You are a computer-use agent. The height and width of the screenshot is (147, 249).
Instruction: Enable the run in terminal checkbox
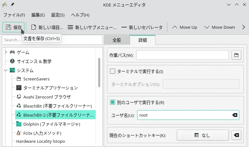113,71
